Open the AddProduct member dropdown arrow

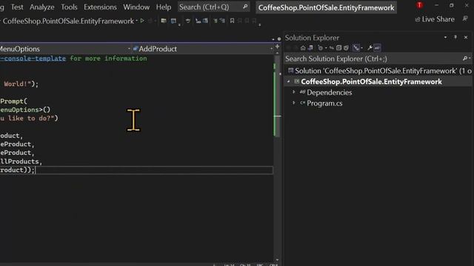(x=272, y=49)
